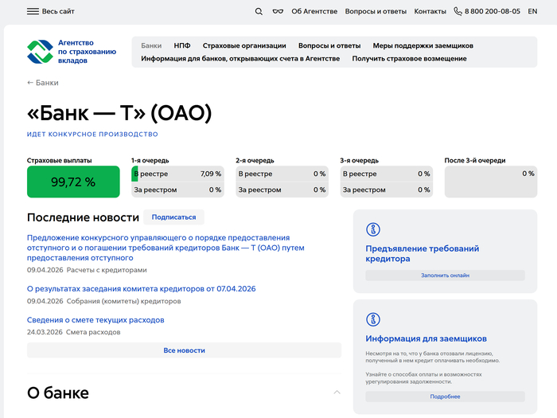The height and width of the screenshot is (418, 557).
Task: Click the date 24.03.2026
Action: 45,332
